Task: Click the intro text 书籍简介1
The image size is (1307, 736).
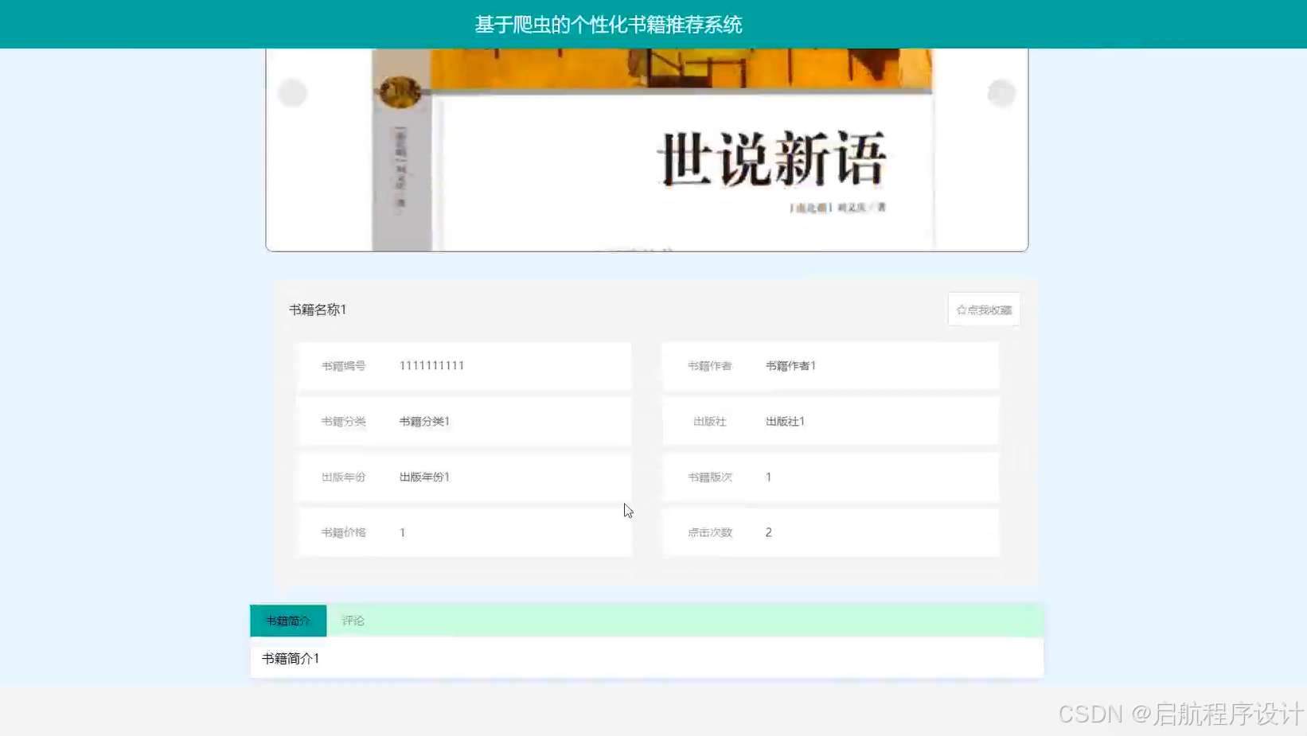Action: point(291,658)
